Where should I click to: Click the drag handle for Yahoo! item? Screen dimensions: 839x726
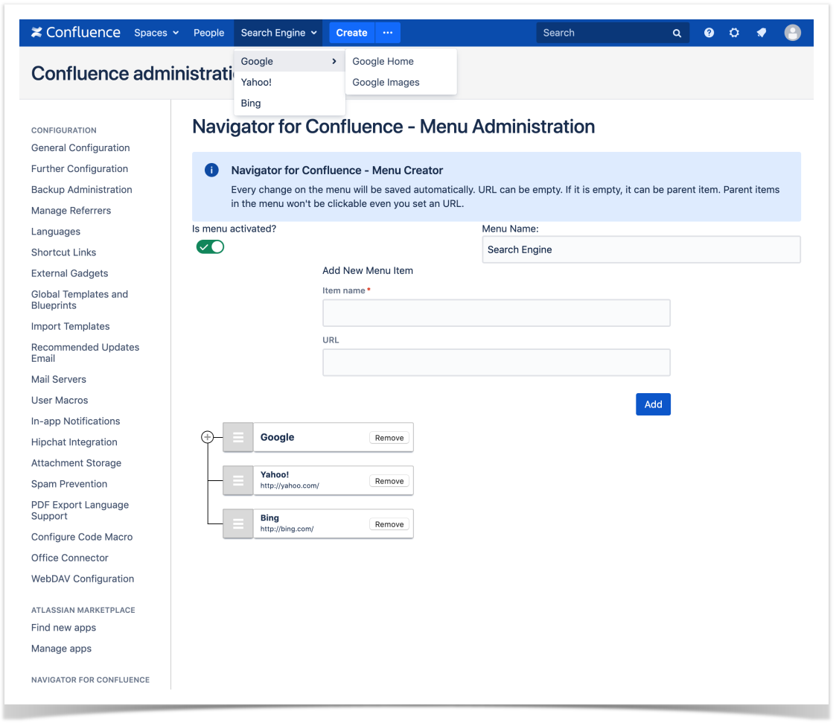[238, 480]
